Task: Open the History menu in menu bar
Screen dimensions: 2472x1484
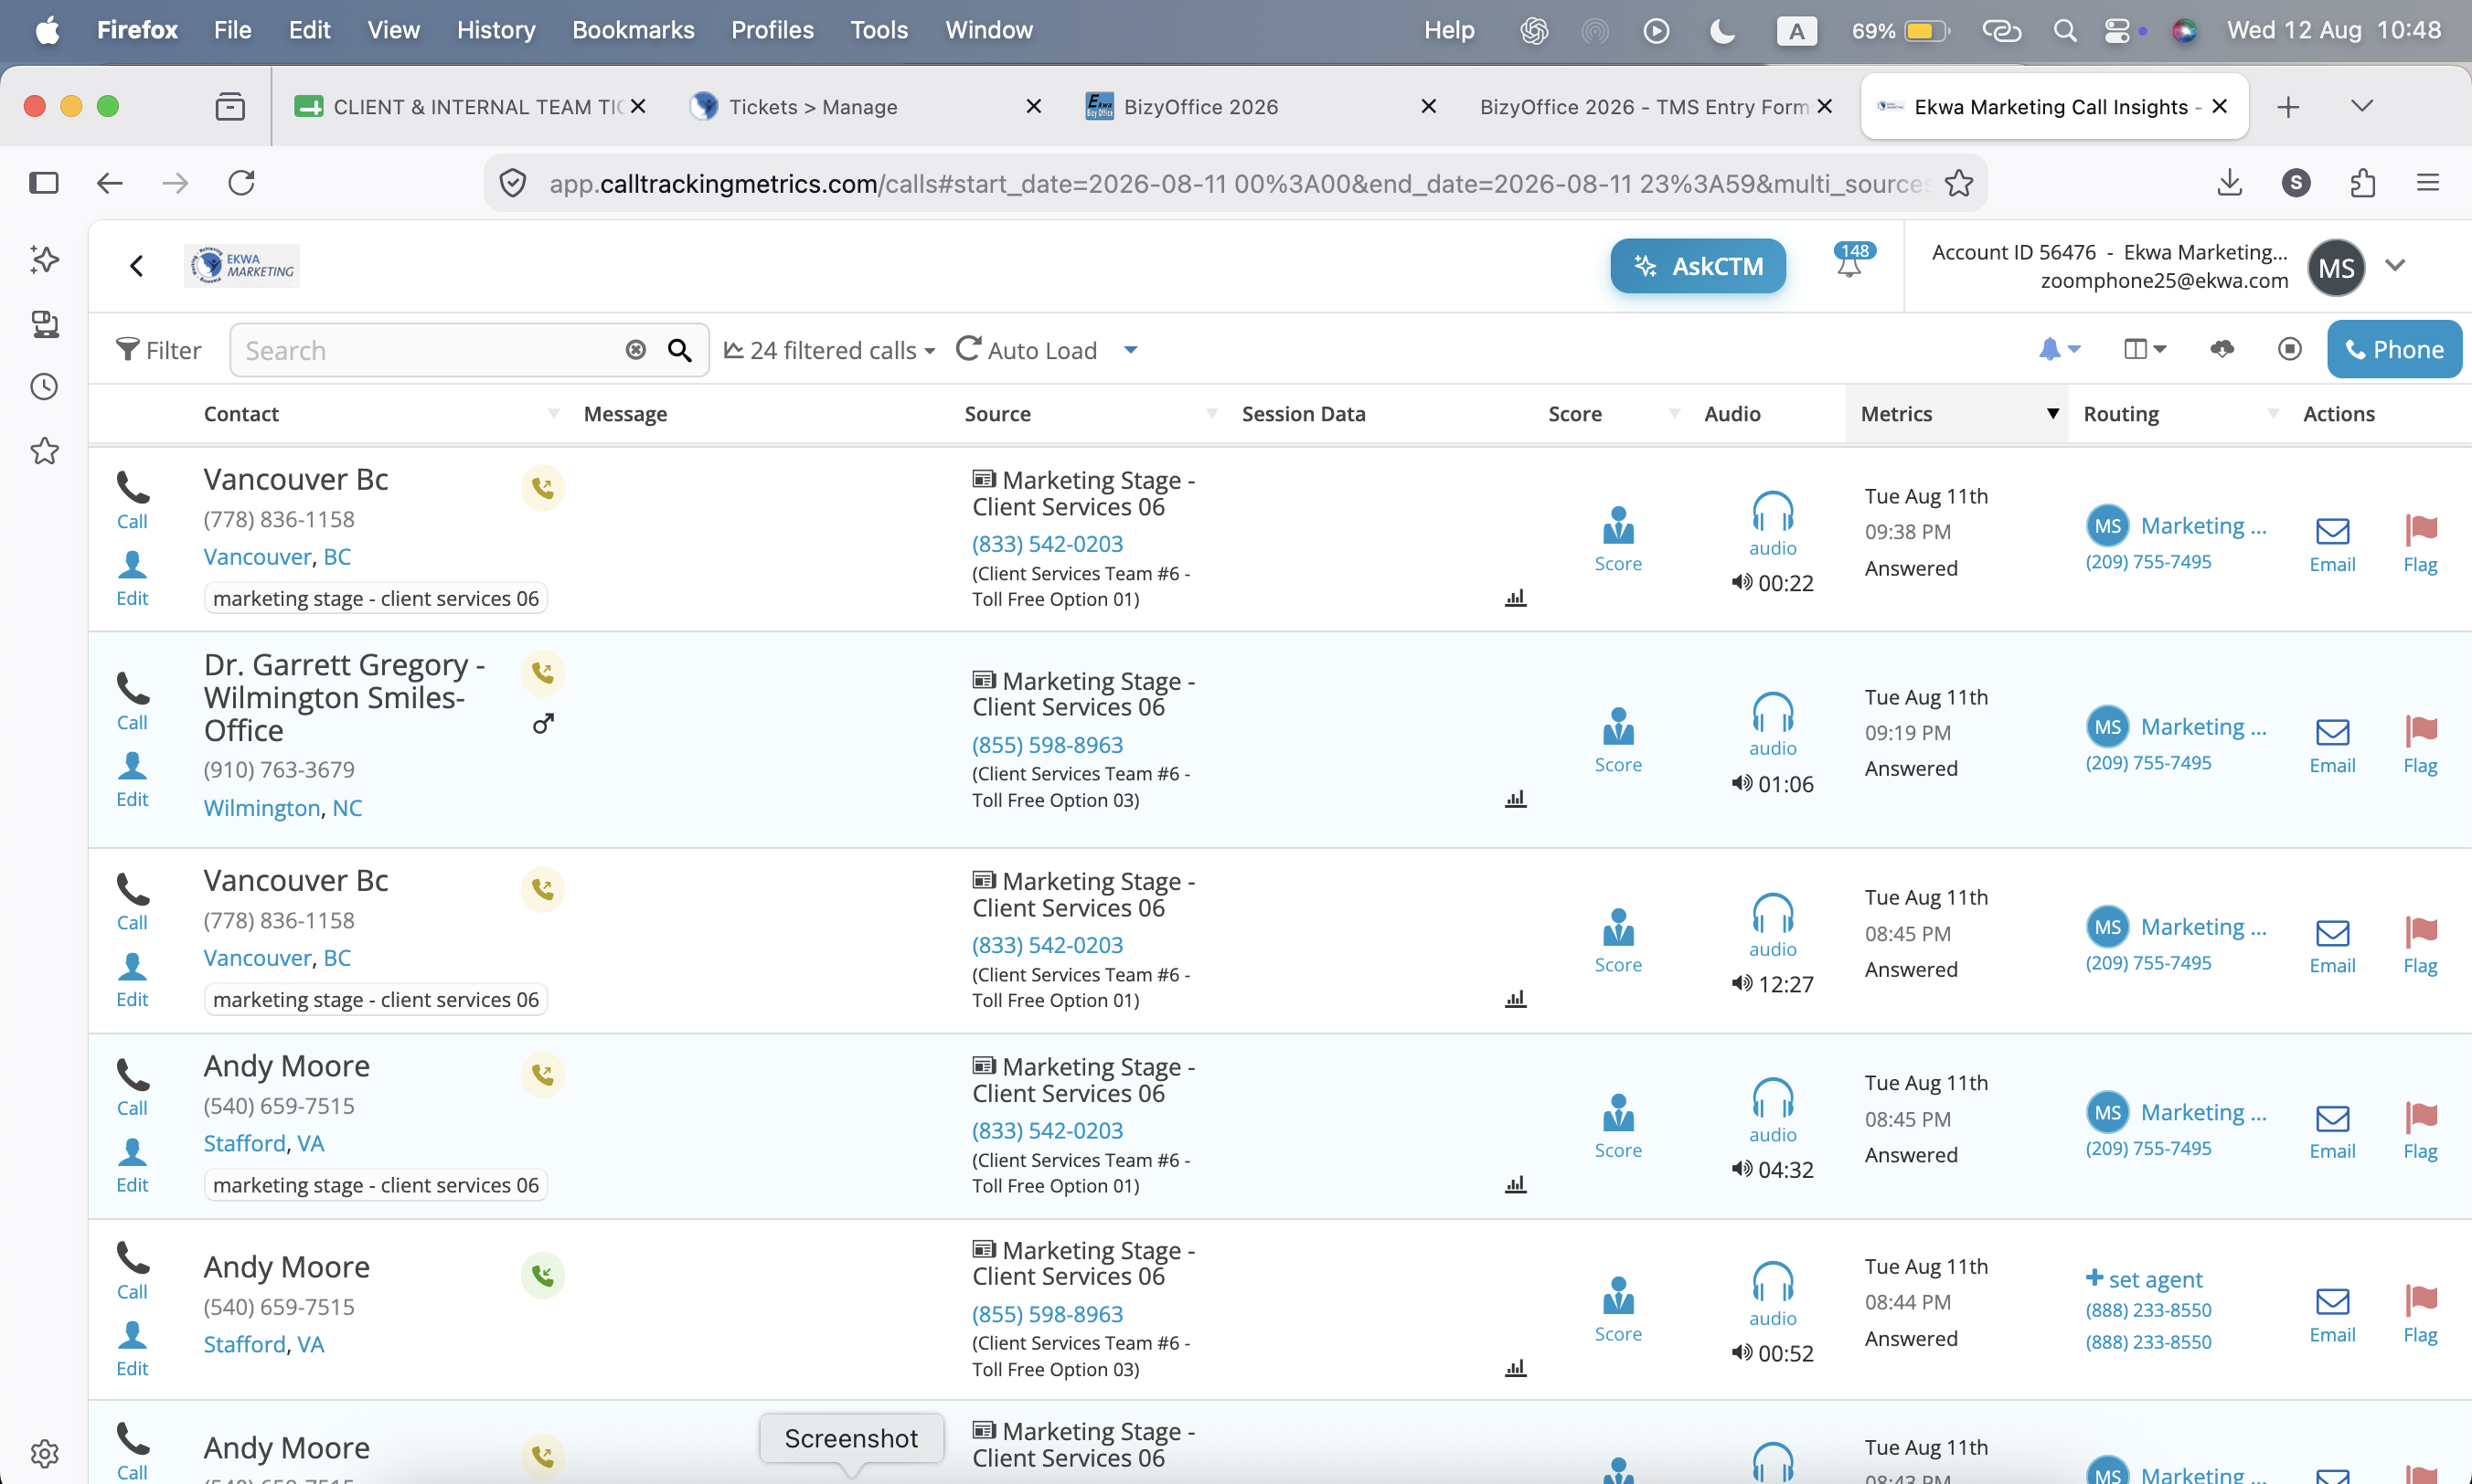Action: tap(495, 30)
